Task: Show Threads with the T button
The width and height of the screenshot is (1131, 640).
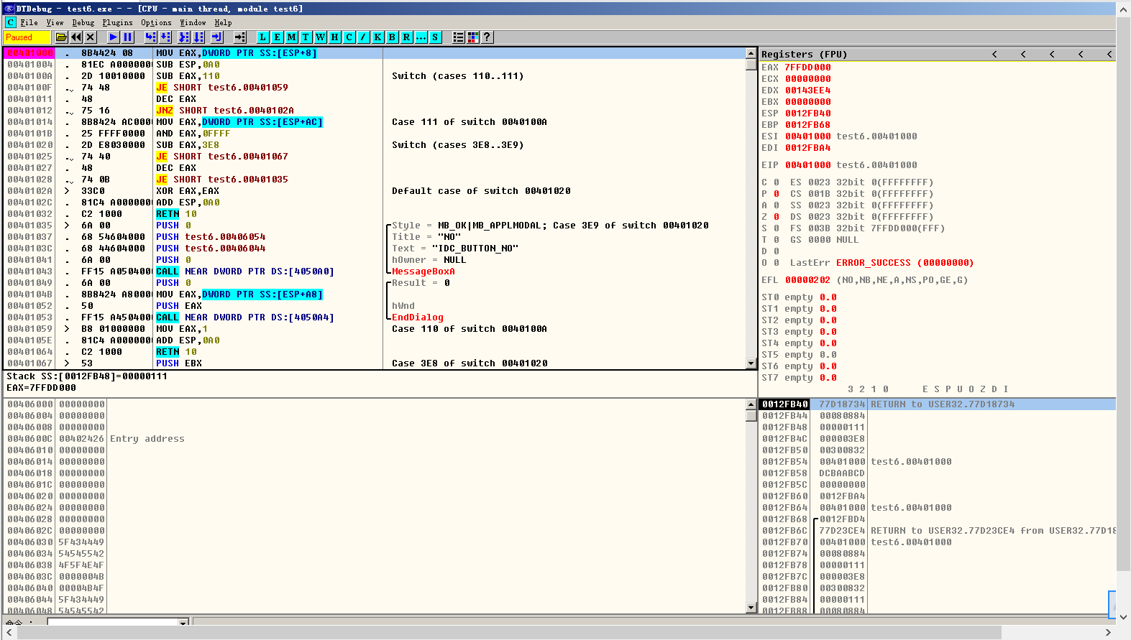Action: 306,37
